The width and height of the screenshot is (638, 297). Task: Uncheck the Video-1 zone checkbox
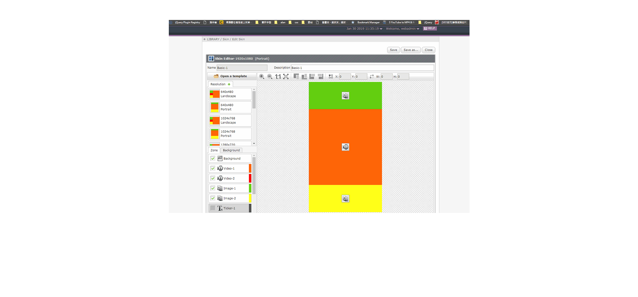pos(213,168)
